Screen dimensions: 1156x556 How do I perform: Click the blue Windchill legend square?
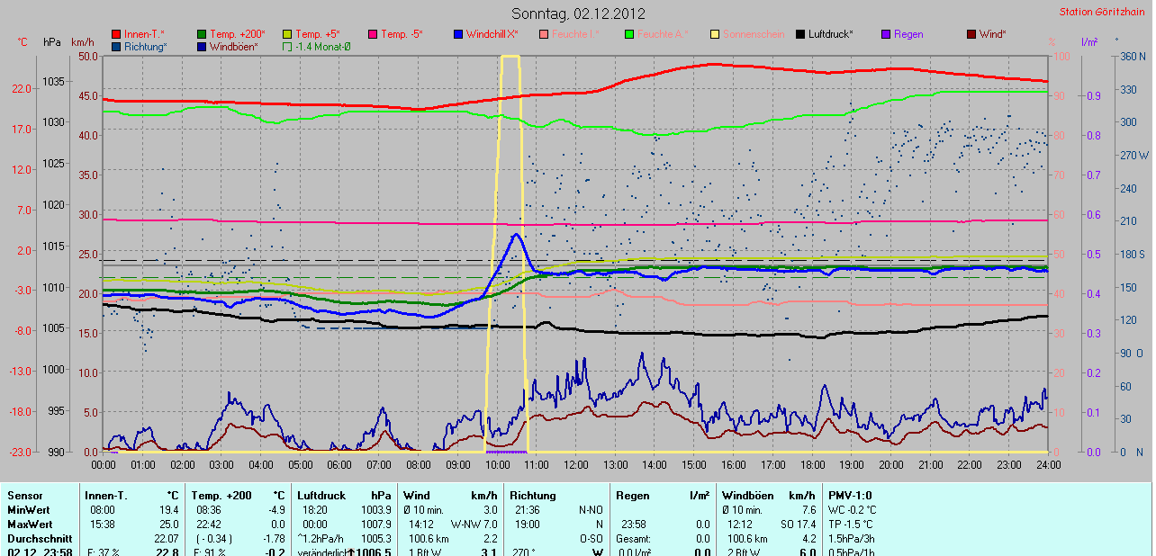tap(458, 34)
